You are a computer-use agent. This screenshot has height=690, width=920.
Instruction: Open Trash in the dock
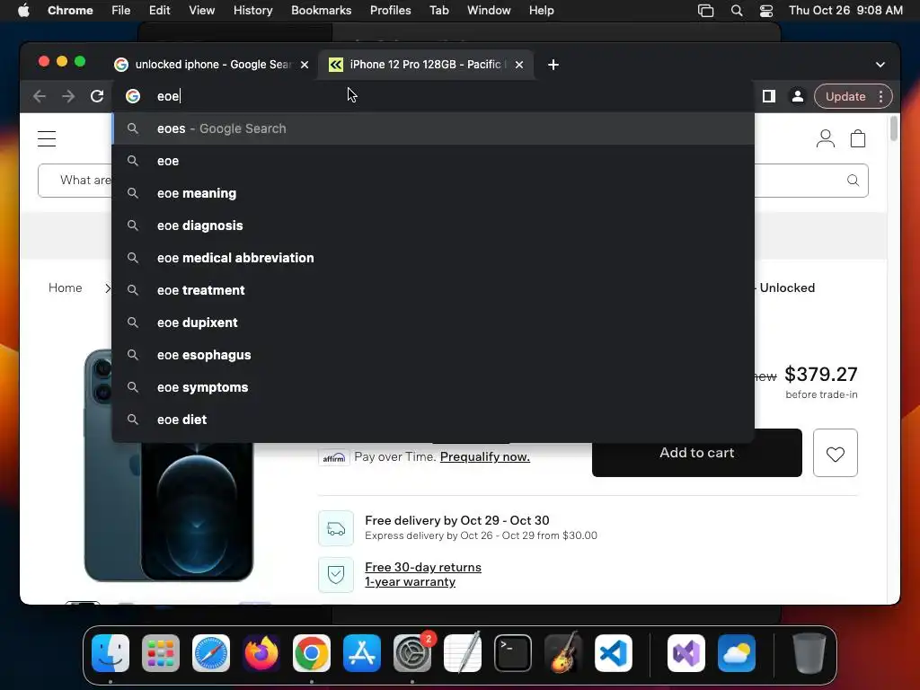coord(809,653)
